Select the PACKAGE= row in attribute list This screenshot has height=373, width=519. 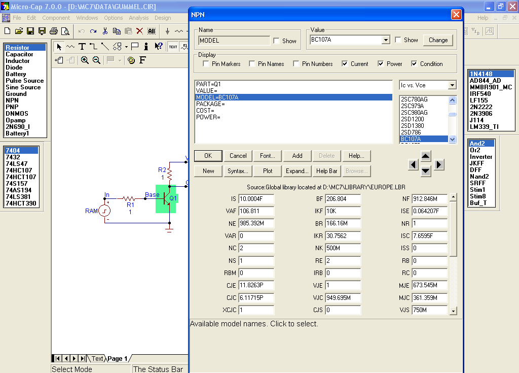(x=293, y=104)
